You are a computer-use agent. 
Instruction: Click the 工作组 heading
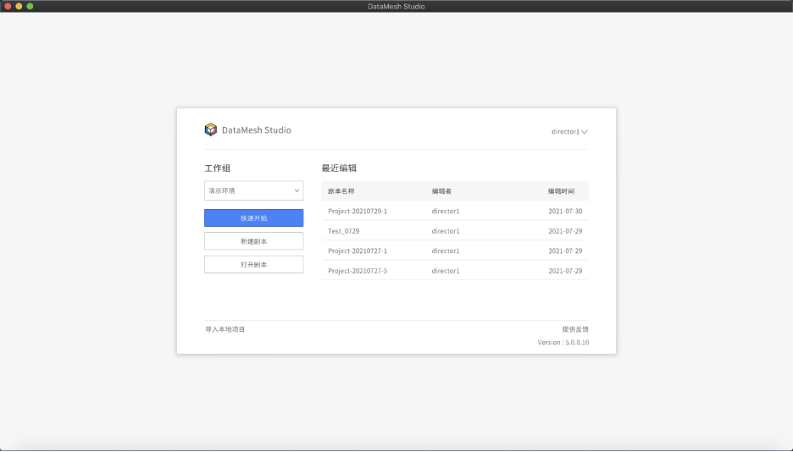coord(218,168)
